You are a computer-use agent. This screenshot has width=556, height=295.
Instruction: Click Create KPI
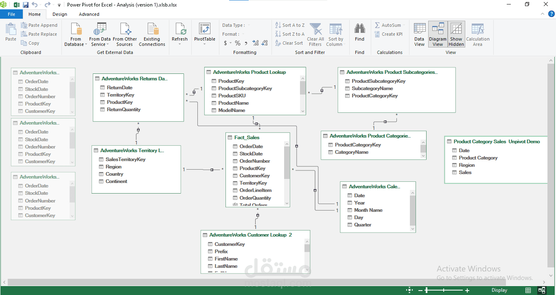[388, 34]
